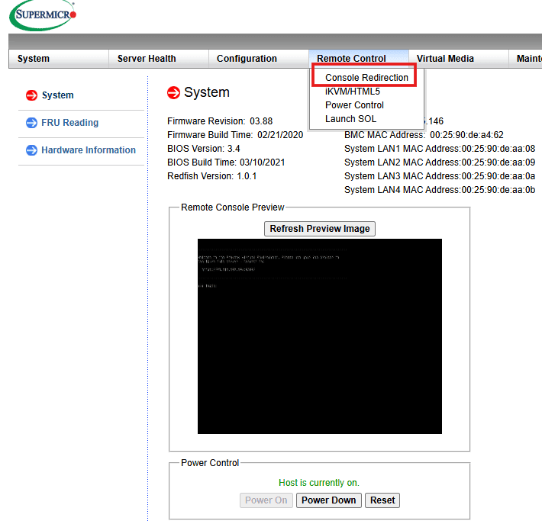Click the red arrow icon beside System heading
The height and width of the screenshot is (521, 542).
click(x=174, y=93)
